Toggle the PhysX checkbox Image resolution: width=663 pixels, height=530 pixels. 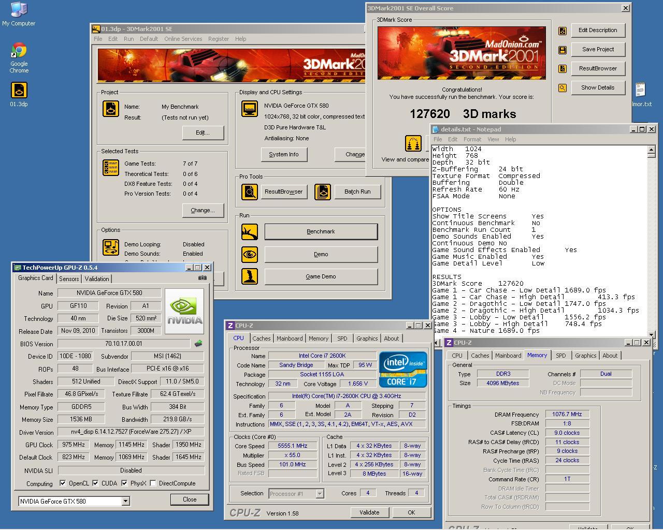click(x=124, y=483)
